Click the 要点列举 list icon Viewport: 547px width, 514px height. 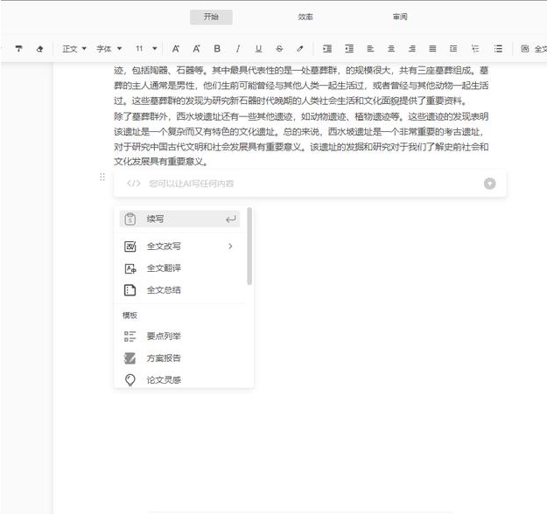pyautogui.click(x=130, y=337)
